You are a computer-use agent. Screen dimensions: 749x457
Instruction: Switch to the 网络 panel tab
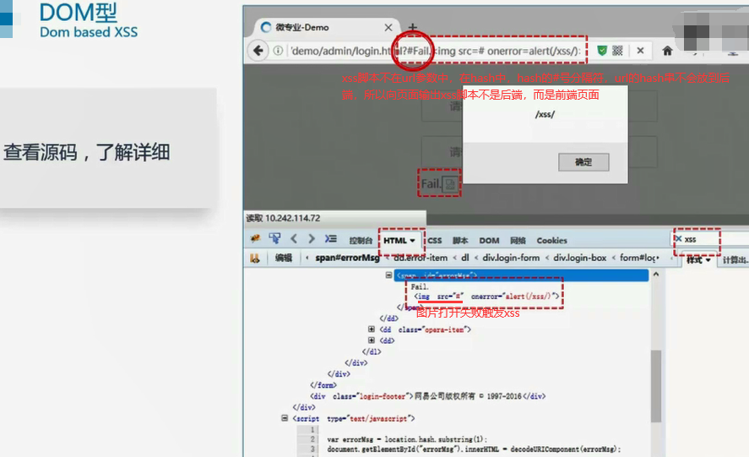(x=518, y=241)
